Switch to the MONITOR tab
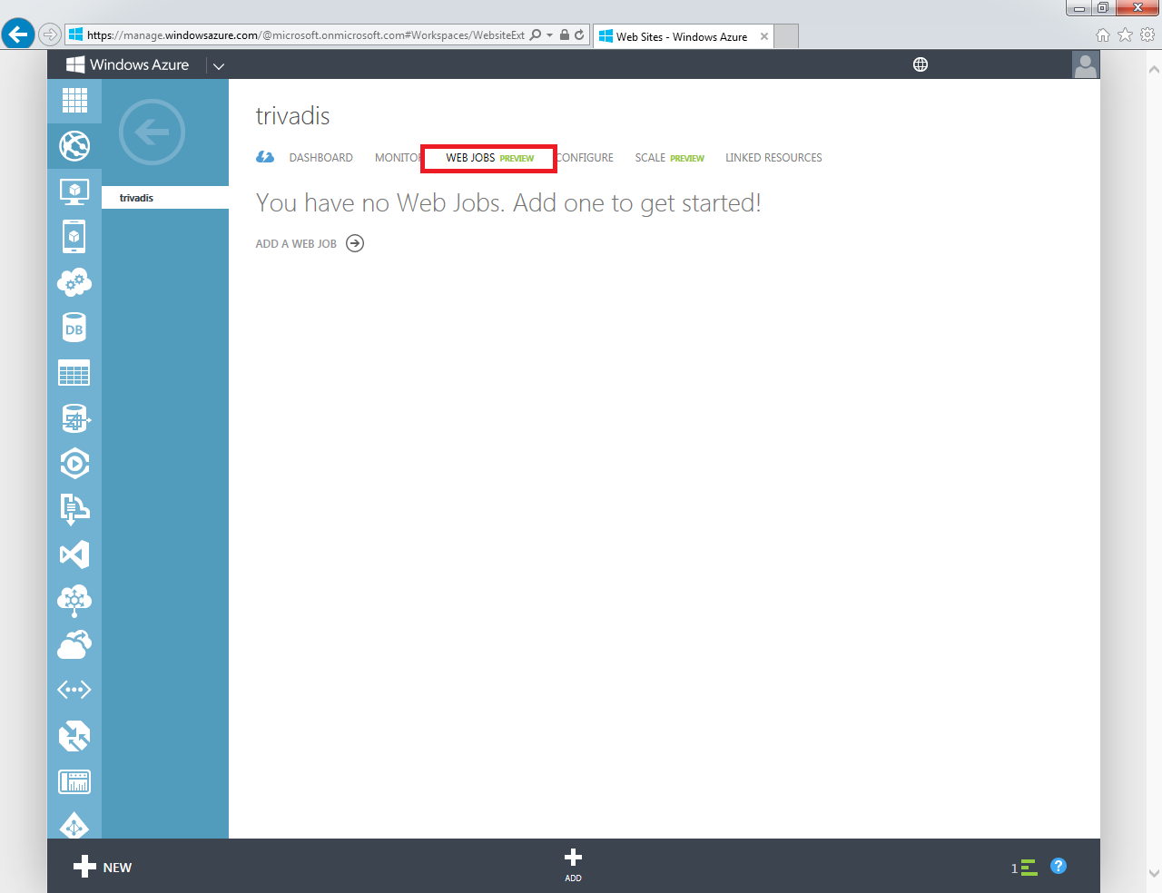The width and height of the screenshot is (1162, 893). 398,158
